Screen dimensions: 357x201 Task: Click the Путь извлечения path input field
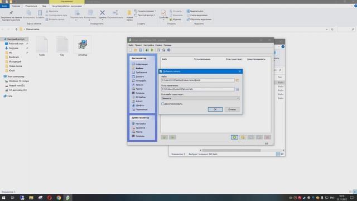click(x=197, y=89)
